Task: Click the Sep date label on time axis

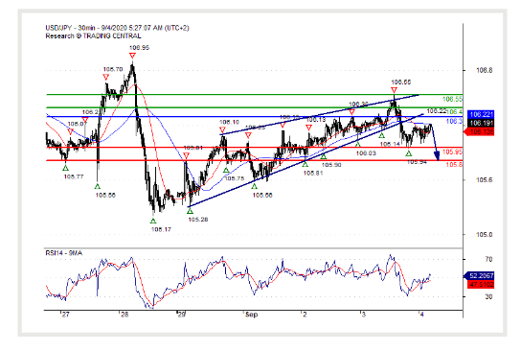Action: 251,315
